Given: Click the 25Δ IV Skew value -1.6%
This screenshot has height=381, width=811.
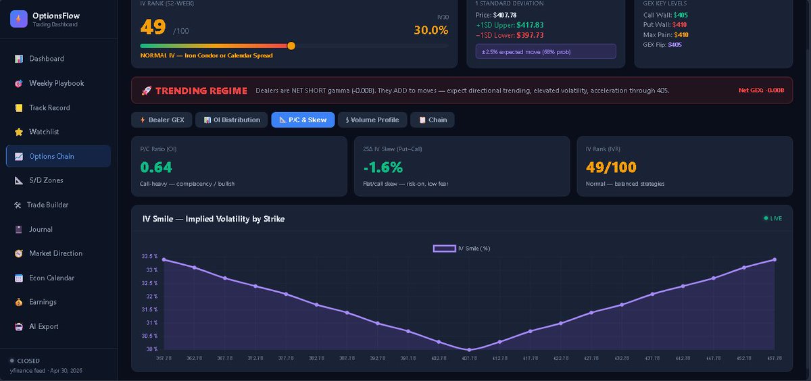Looking at the screenshot, I should [383, 168].
